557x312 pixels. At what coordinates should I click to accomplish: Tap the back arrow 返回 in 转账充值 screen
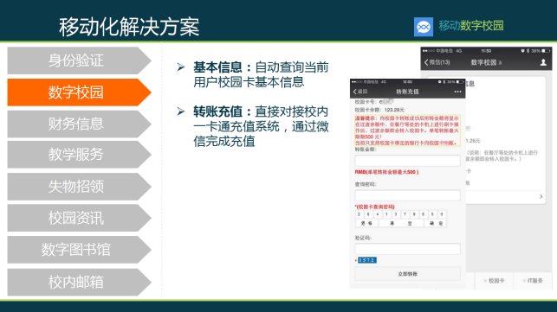(360, 92)
